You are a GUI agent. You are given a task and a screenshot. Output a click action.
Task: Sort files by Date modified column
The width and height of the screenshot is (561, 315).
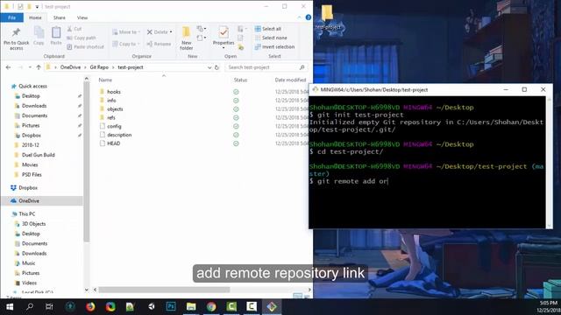[x=290, y=80]
